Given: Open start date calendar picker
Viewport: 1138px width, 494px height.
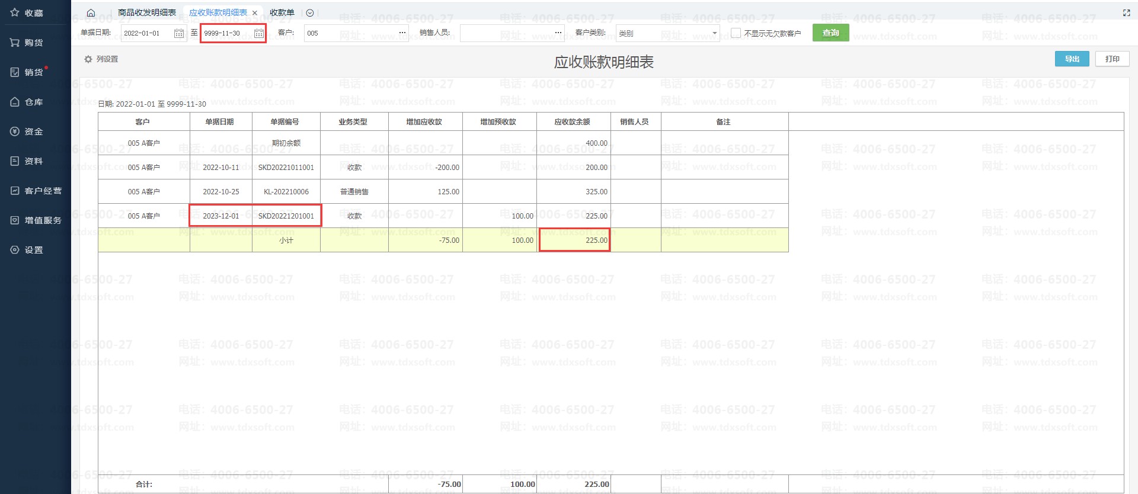Looking at the screenshot, I should tap(178, 33).
